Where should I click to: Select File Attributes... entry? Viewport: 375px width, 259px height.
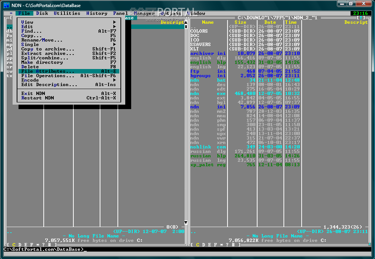69,71
